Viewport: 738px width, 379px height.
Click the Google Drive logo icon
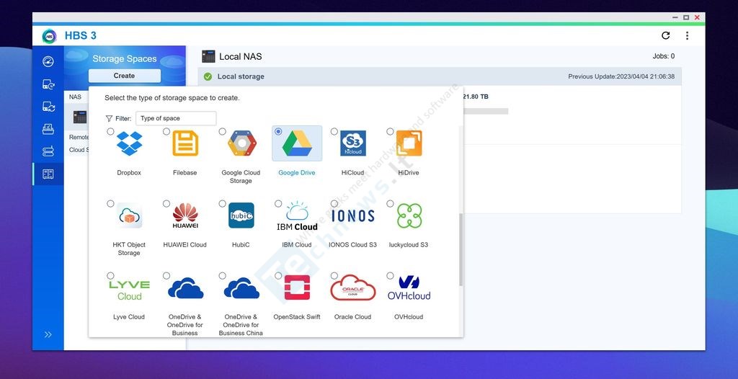click(x=297, y=143)
